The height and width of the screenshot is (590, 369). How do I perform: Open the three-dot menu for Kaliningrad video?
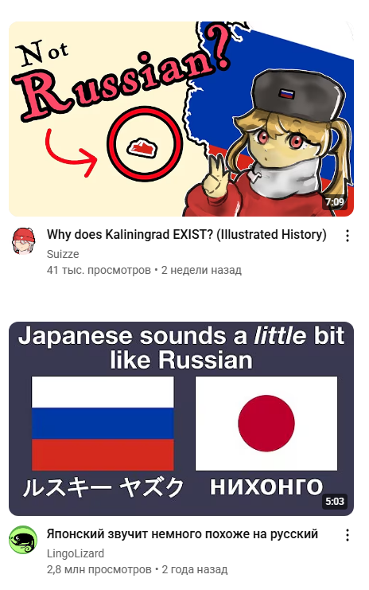point(348,236)
